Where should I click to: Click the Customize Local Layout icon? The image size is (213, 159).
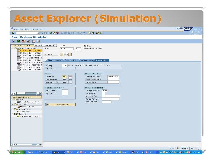click(101, 33)
